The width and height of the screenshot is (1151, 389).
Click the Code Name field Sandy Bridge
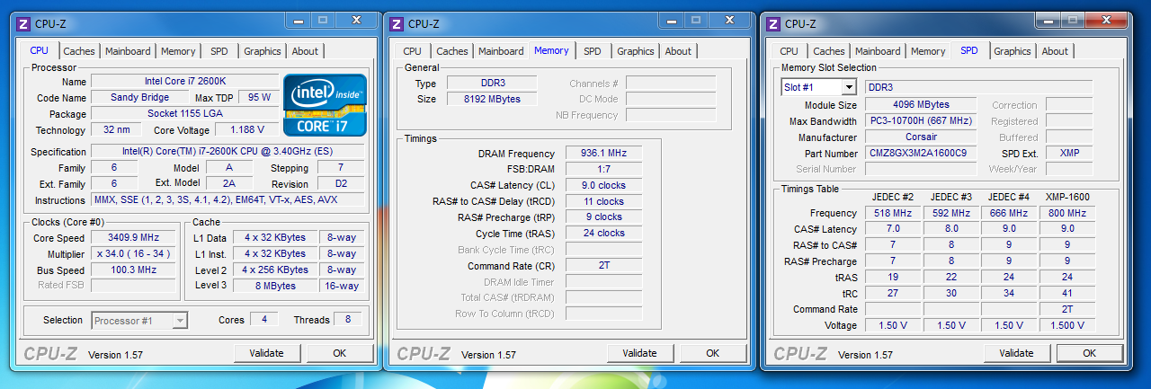pos(139,98)
